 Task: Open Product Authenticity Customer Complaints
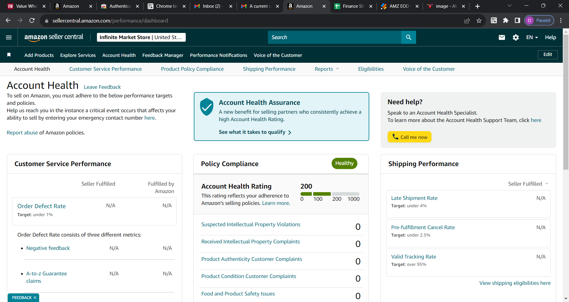[252, 259]
